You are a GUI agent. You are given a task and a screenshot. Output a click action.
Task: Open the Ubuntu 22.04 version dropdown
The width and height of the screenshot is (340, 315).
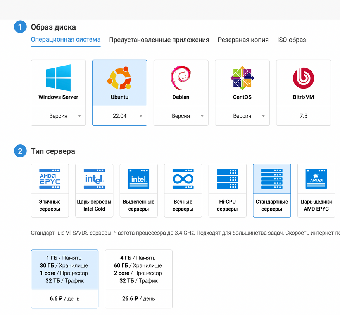120,116
